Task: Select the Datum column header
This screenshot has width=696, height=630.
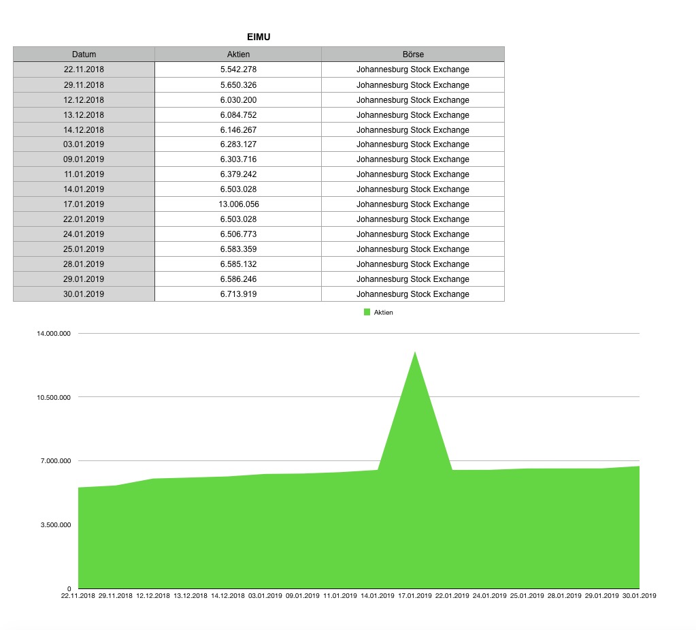Action: coord(83,54)
